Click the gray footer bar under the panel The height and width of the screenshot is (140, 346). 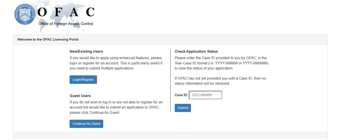click(170, 135)
